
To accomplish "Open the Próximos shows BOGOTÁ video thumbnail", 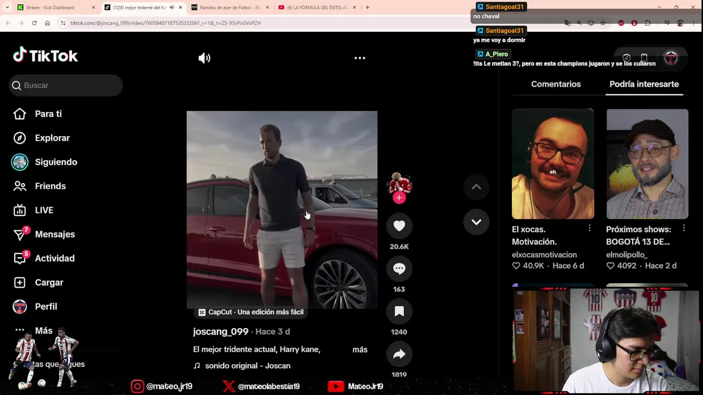I will [x=647, y=163].
